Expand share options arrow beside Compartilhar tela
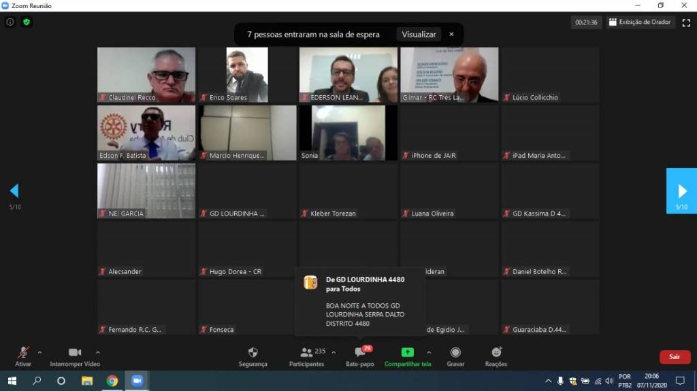The height and width of the screenshot is (391, 697). (429, 352)
